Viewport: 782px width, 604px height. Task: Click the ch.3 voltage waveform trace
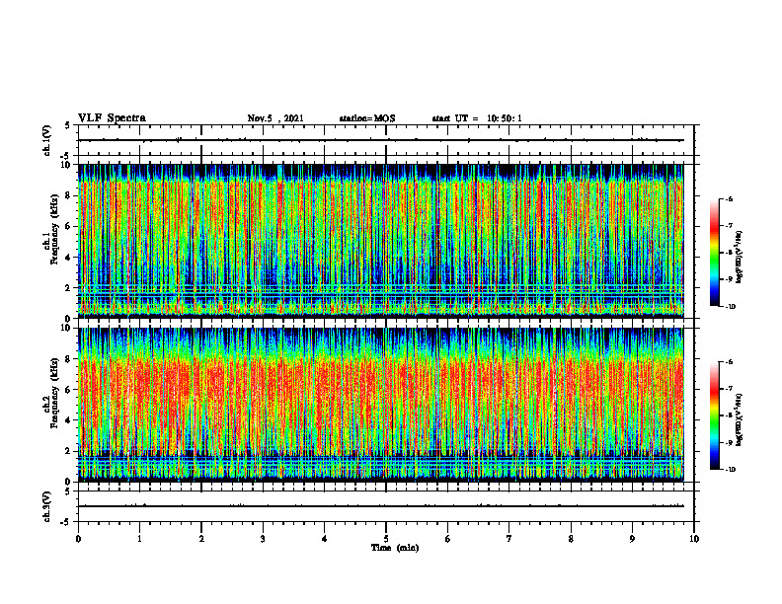(x=381, y=506)
